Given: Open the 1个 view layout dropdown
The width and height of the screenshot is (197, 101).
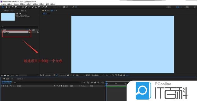Looking at the screenshot, I should [x=107, y=75].
